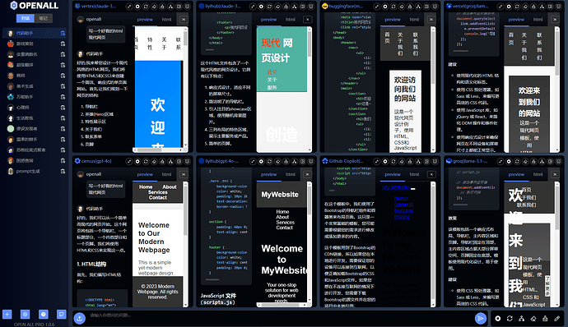Expand the liyihub(gpt-4o panel to fullscreen

(x=253, y=161)
